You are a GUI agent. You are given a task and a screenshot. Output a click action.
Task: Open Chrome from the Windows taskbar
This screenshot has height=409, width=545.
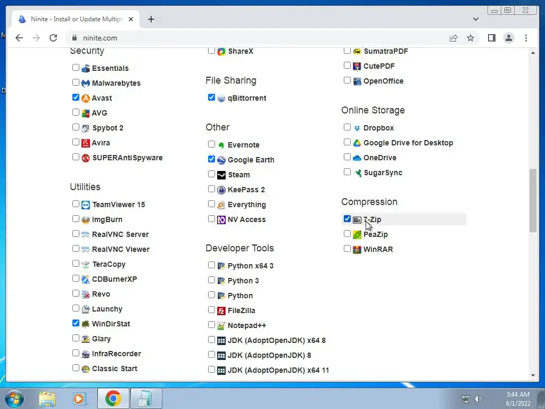pos(113,398)
